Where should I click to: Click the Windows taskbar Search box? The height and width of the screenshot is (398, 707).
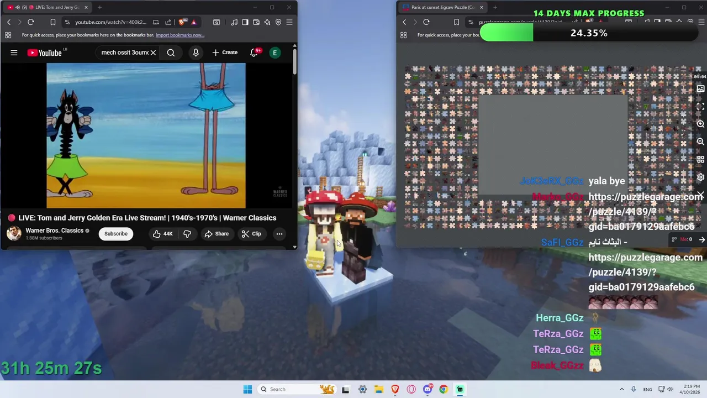[x=298, y=389]
